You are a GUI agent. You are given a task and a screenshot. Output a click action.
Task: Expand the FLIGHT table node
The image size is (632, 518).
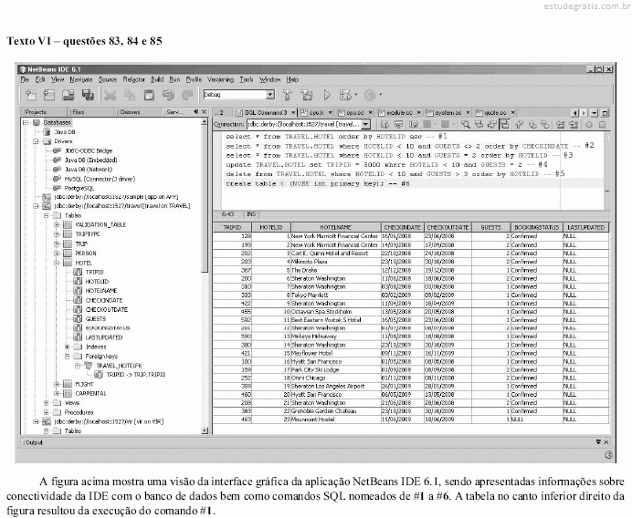tap(57, 384)
